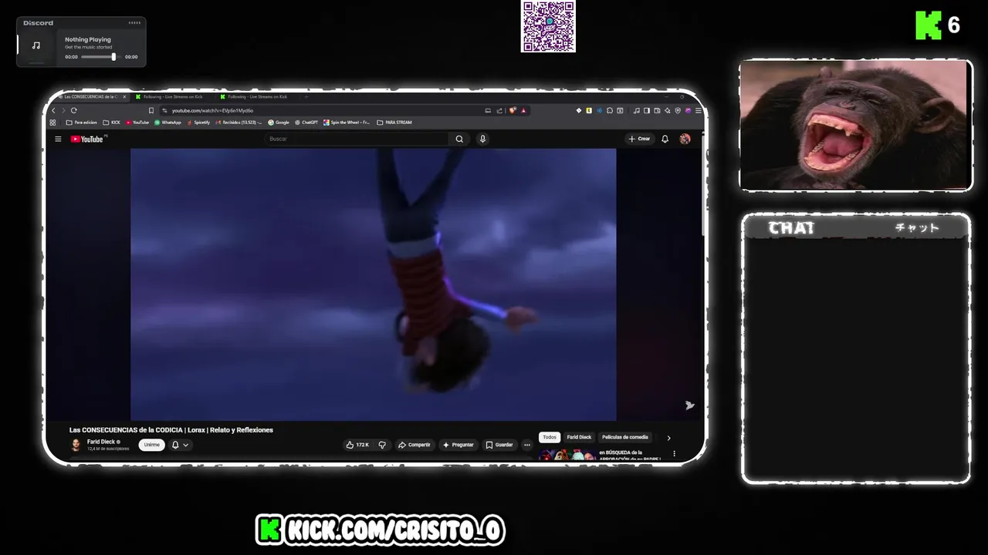Show more filter chips with right chevron
Screen dimensions: 988x555
click(668, 438)
